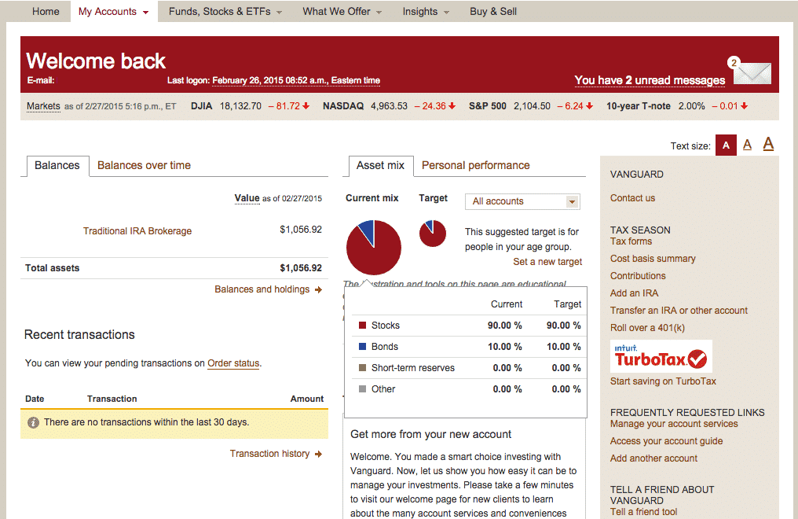Screen dimensions: 798x519
Task: Click Roll over a 401(k) link
Action: pos(647,328)
